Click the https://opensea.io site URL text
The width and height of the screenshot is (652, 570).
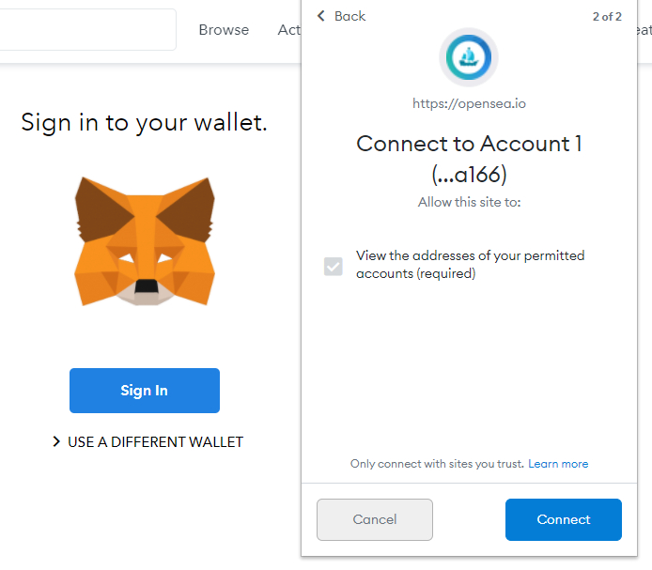coord(469,103)
